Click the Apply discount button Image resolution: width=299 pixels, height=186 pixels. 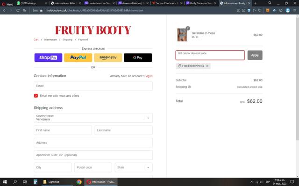(255, 55)
